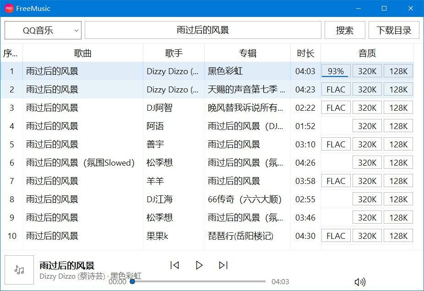Download DJ阿智 track in FLAC
Viewport: 424px width, 291px height.
click(336, 108)
